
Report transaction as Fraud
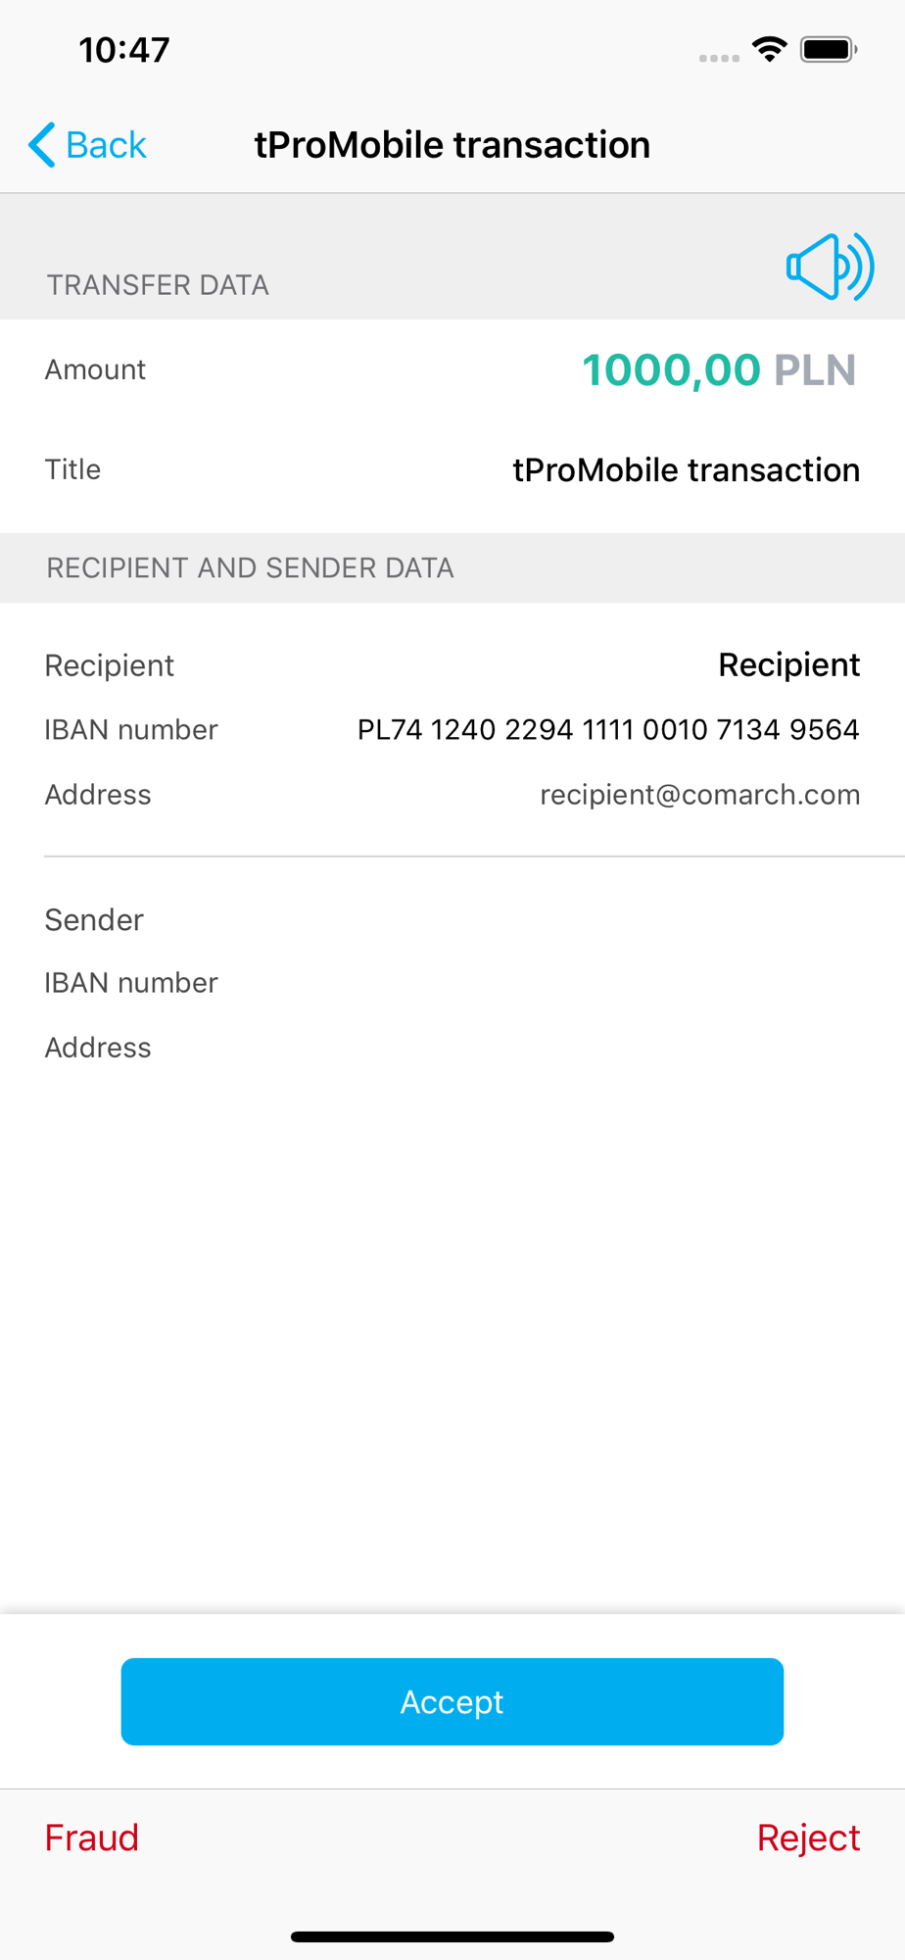[x=92, y=1837]
